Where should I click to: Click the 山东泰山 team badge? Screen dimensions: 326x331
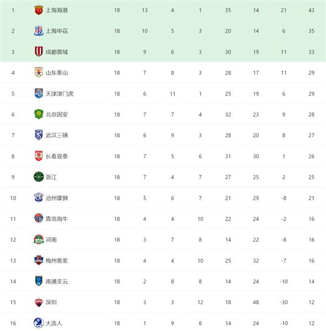(x=39, y=72)
